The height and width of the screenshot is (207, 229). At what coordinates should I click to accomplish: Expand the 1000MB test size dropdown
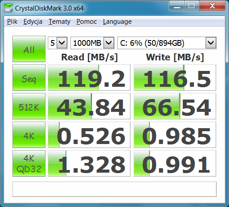(x=92, y=43)
